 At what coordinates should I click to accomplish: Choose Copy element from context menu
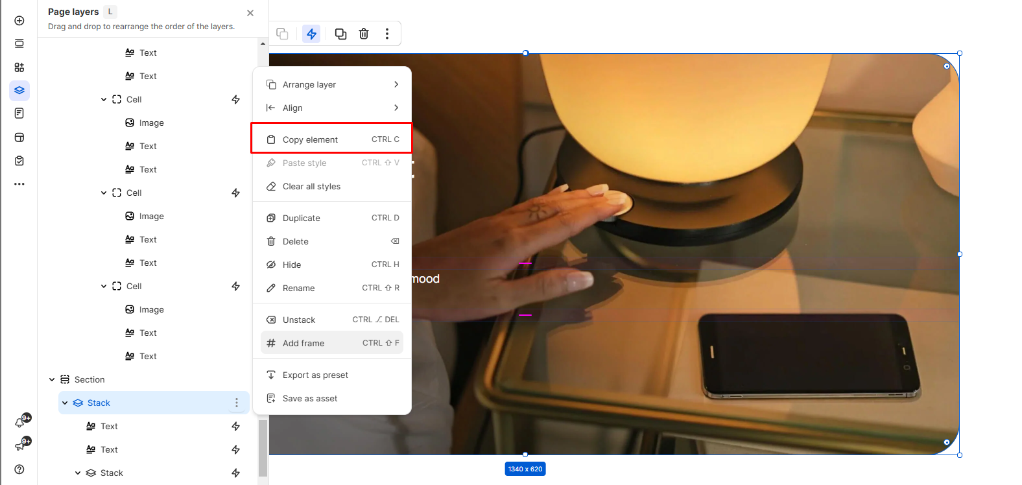point(332,139)
